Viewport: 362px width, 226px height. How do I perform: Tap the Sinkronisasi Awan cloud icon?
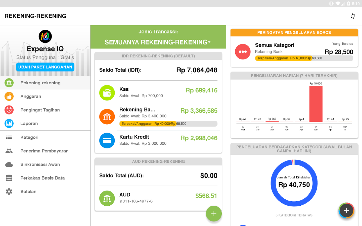click(9, 164)
